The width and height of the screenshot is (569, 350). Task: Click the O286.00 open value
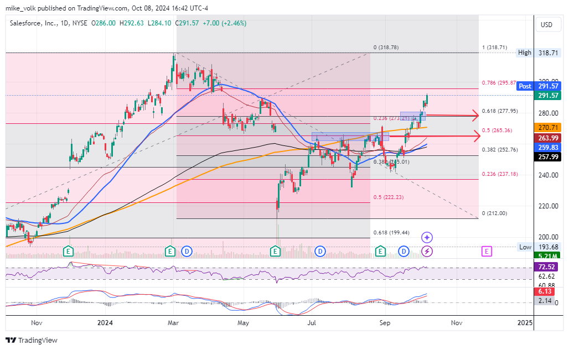click(x=104, y=23)
